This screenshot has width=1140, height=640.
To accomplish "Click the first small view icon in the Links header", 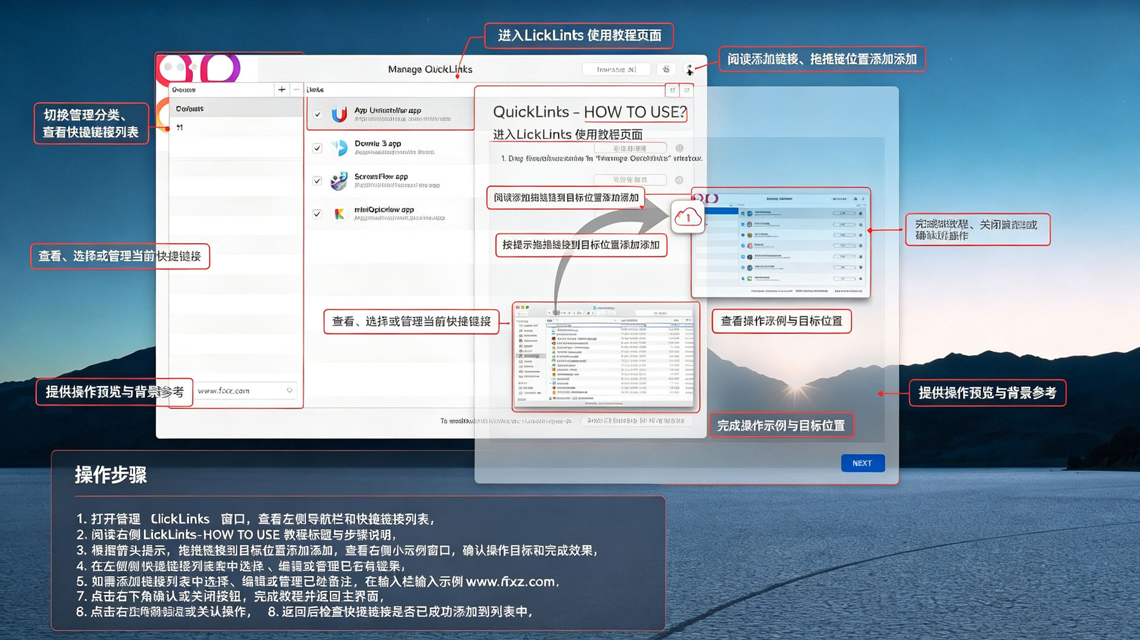I will [x=672, y=90].
